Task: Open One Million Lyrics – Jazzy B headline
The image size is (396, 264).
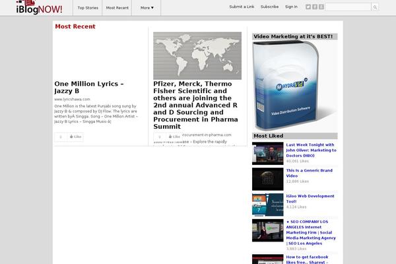Action: pos(89,87)
